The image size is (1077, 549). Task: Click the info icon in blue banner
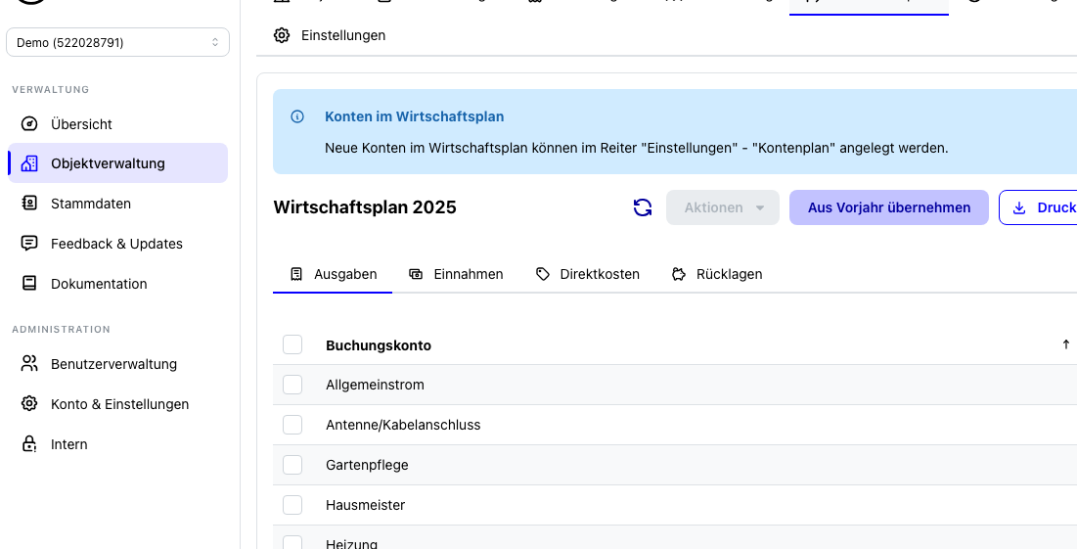297,116
